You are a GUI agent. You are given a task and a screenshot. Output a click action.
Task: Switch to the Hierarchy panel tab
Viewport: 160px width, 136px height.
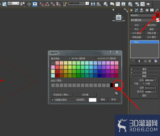142,10
